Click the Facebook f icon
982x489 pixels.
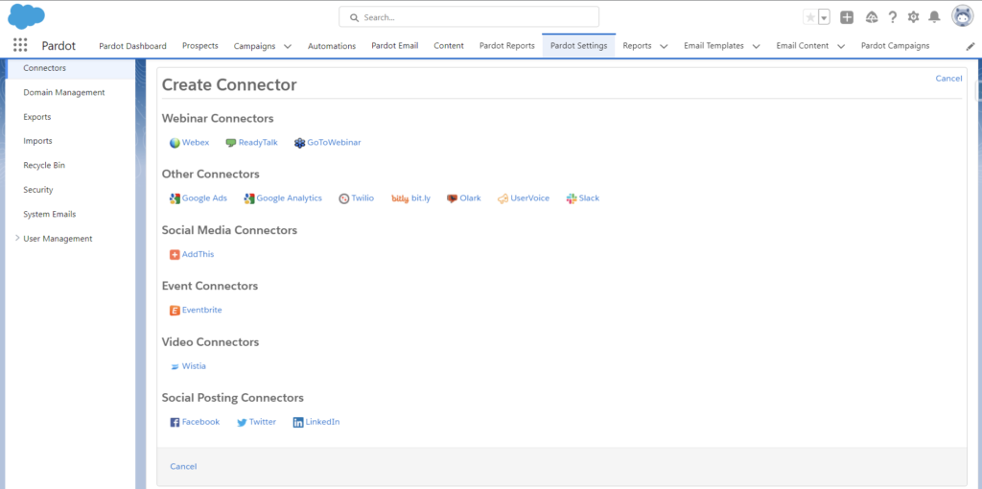pos(175,423)
